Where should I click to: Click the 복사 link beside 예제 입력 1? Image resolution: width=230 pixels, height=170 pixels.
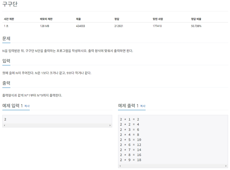27,106
